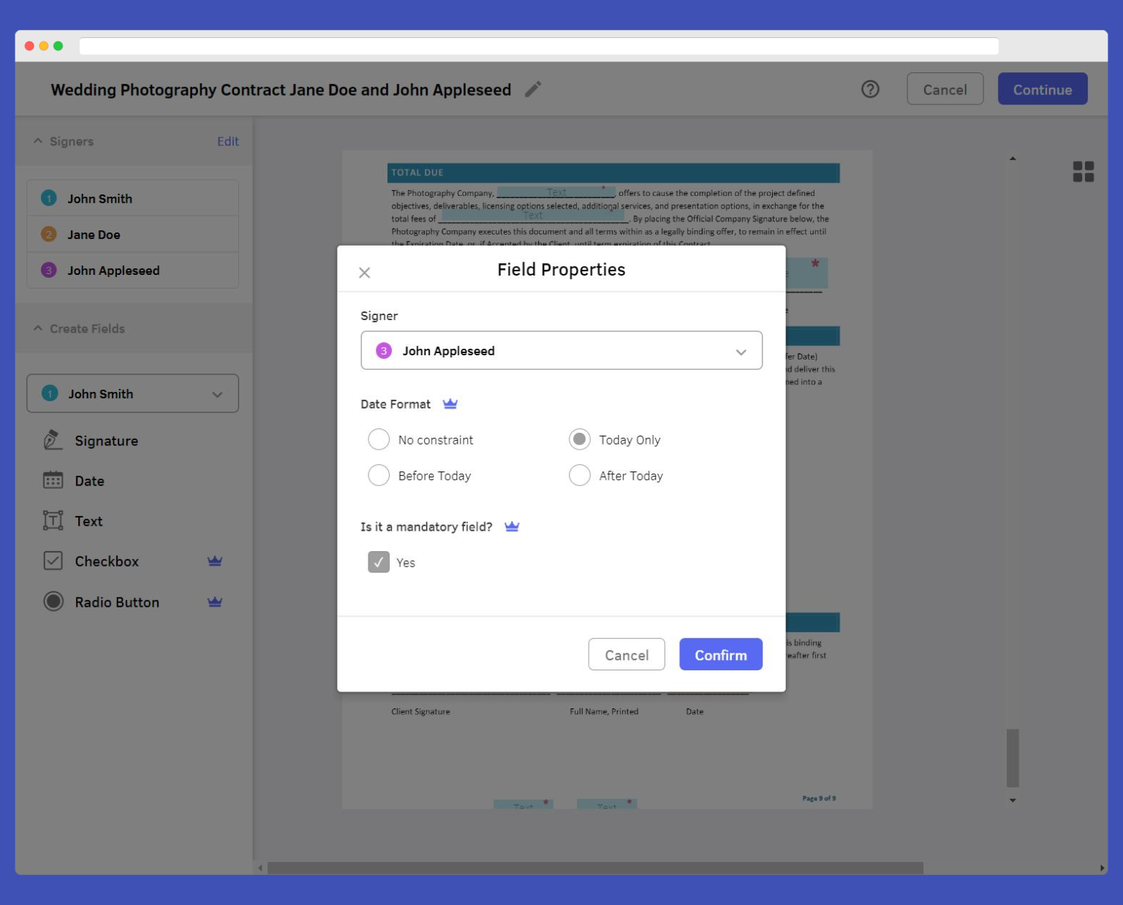
Task: Click the page grid view icon
Action: 1084,170
